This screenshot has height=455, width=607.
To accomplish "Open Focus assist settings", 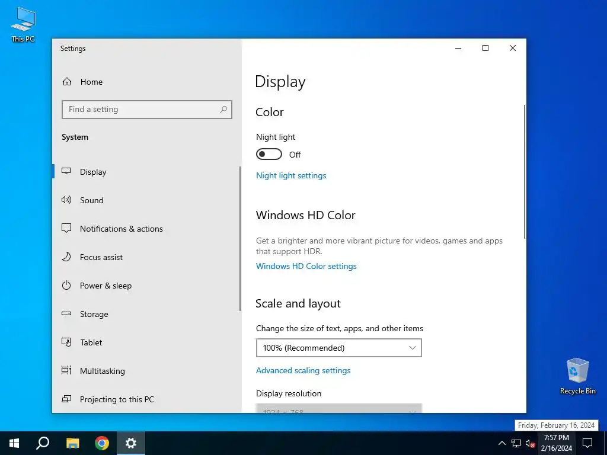I will click(146, 257).
